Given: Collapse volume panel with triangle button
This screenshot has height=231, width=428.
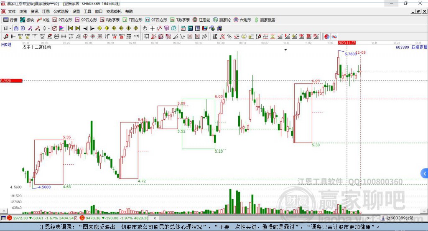Looking at the screenshot, I should [4, 211].
